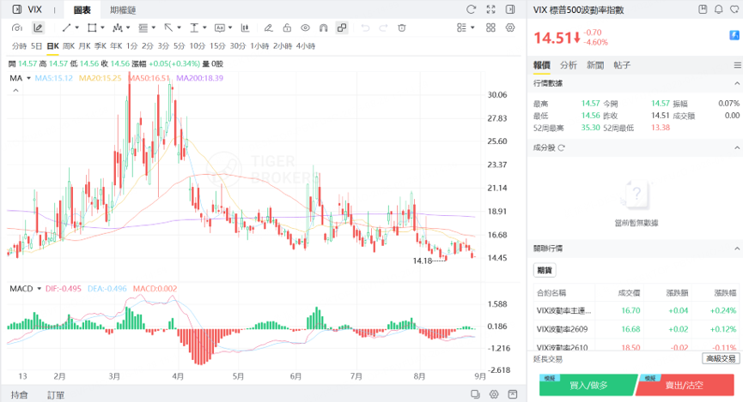Select the arrow marker tool
The height and width of the screenshot is (402, 743).
(168, 28)
